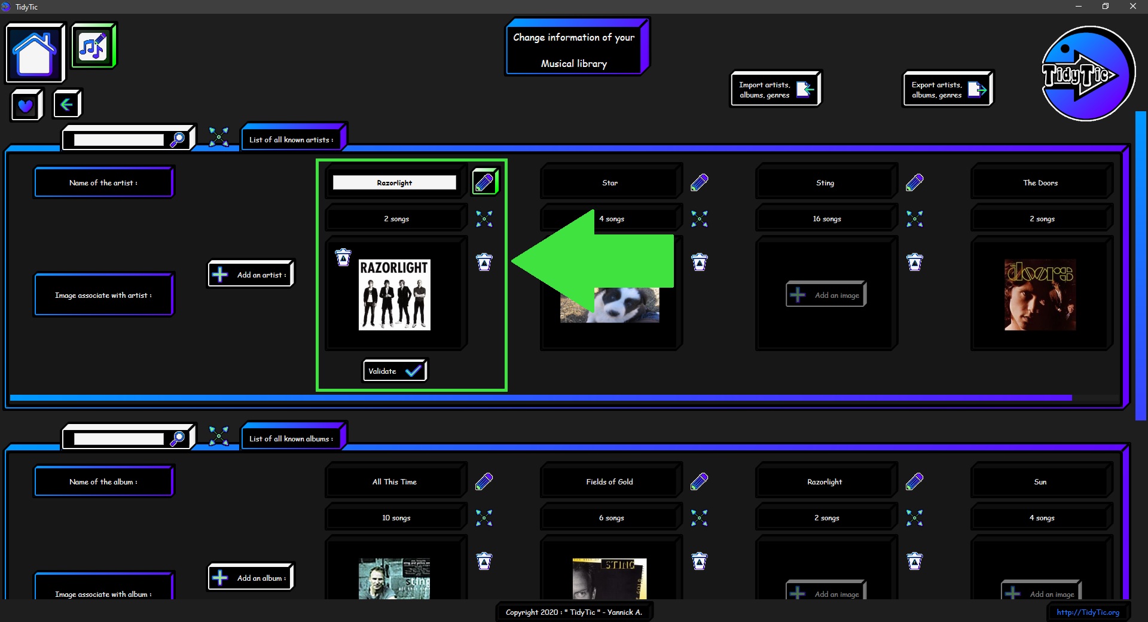Viewport: 1148px width, 622px height.
Task: Delete the Razorlight artist
Action: [x=484, y=262]
